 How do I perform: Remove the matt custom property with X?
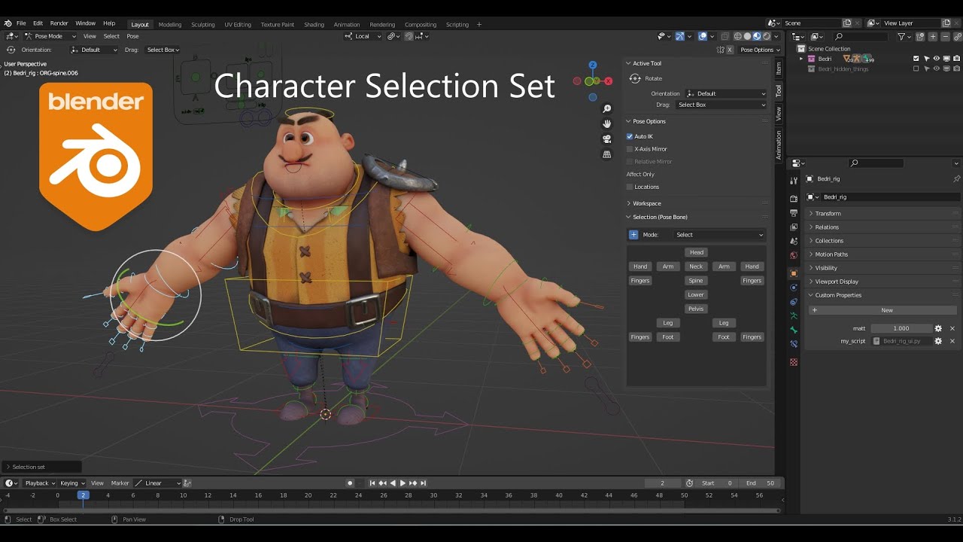coord(952,328)
